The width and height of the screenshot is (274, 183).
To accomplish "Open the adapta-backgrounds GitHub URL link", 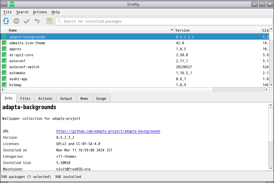I will (x=108, y=131).
